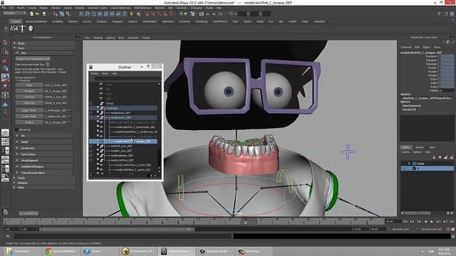Viewport: 456px width, 256px height.
Task: Toggle the advanced checkbox in Pre section
Action: (x=16, y=129)
